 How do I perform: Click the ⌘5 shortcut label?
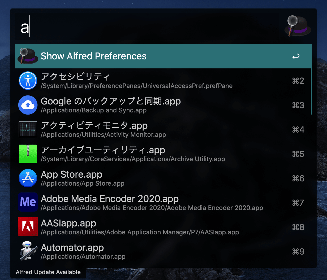click(298, 154)
